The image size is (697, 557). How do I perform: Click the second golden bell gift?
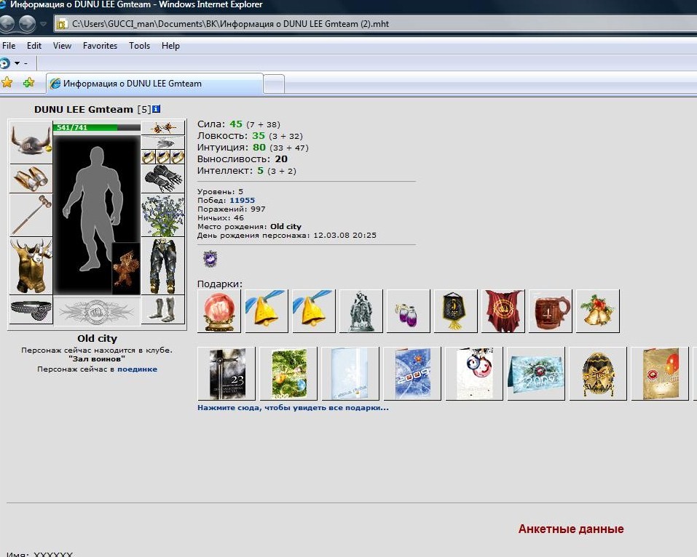coord(313,311)
